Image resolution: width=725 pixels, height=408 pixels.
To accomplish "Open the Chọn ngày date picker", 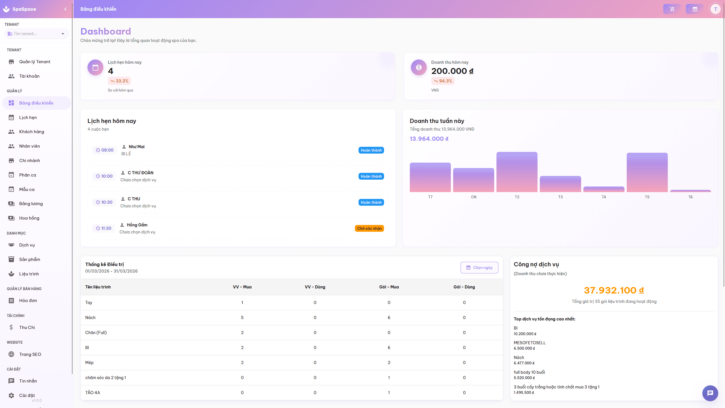I will tap(479, 267).
